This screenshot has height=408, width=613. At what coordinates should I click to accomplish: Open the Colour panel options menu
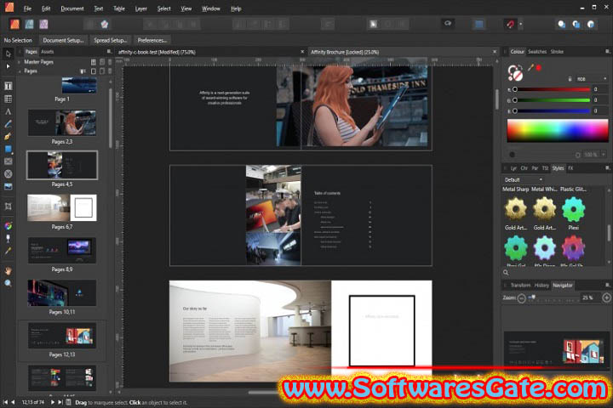pos(608,52)
